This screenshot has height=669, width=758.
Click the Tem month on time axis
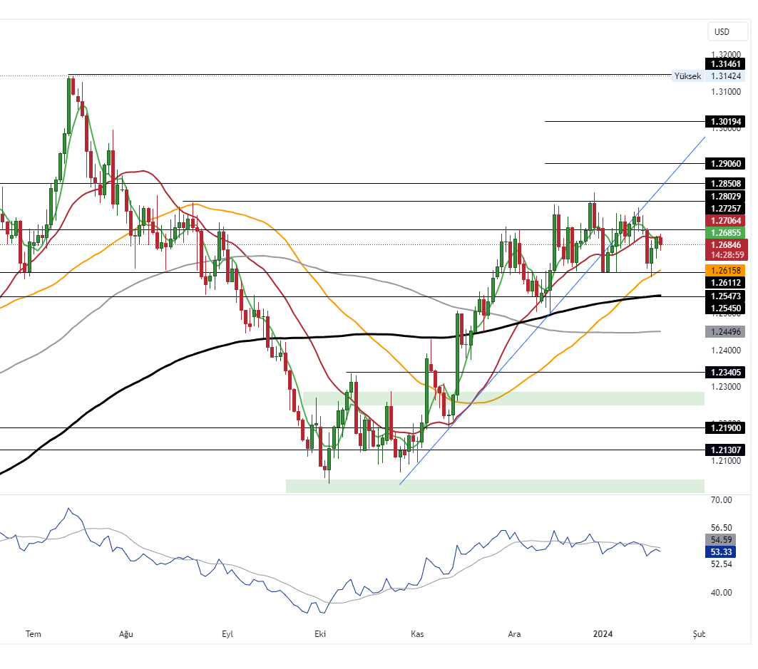coord(32,633)
